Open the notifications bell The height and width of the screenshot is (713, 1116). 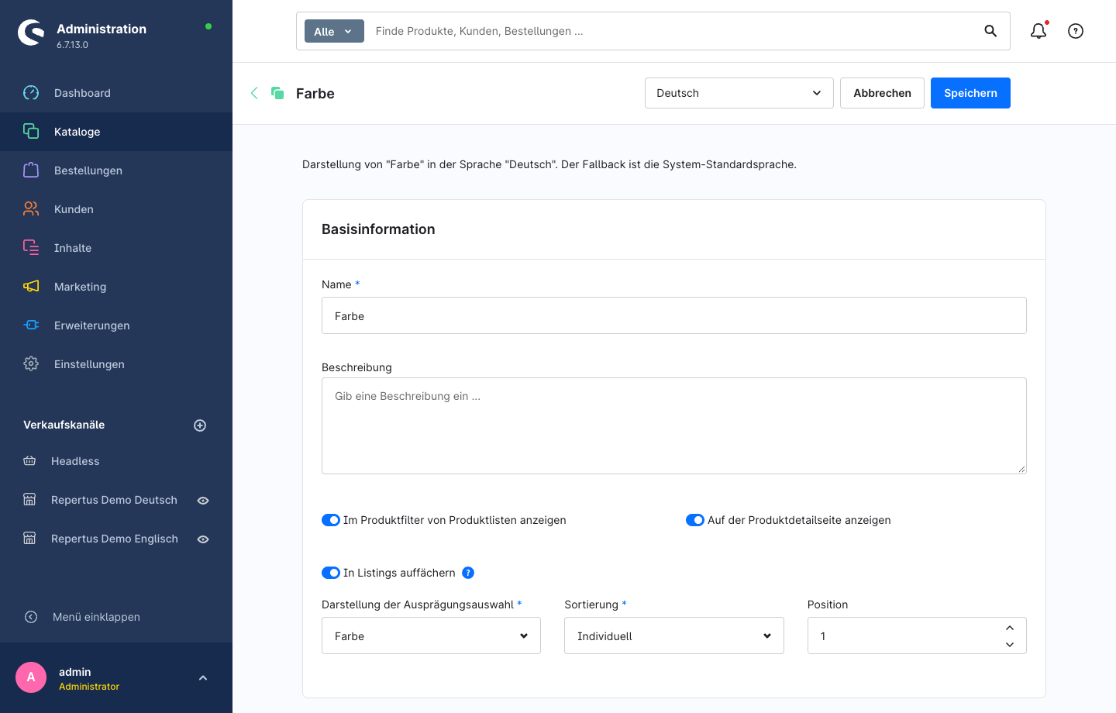coord(1038,31)
